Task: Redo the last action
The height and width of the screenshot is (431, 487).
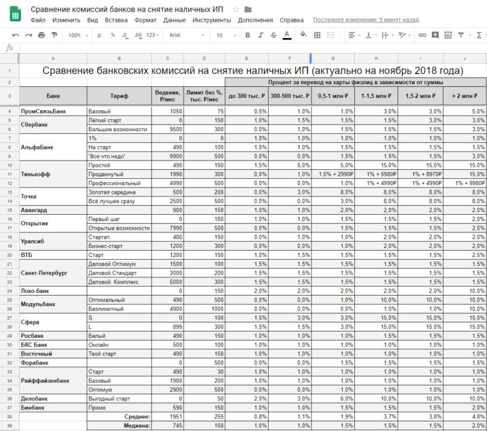Action: tap(29, 35)
